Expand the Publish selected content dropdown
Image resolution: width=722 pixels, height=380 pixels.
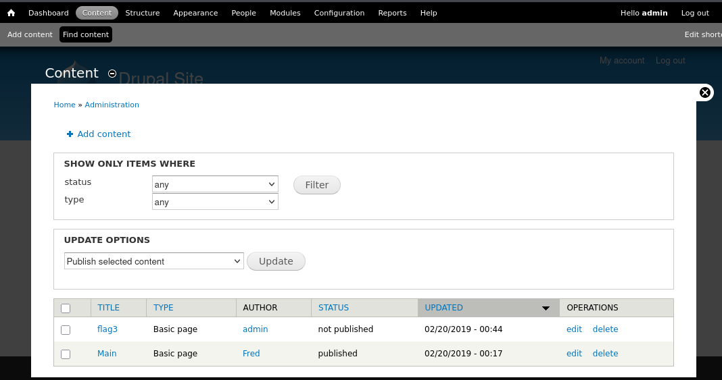click(x=153, y=261)
